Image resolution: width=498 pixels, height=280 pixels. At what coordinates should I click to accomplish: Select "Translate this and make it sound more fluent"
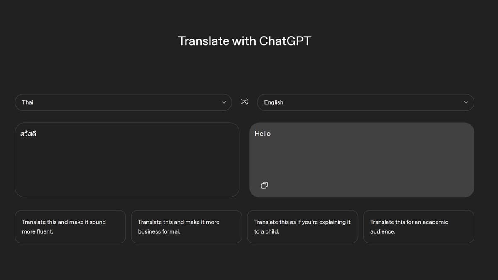[x=70, y=226]
